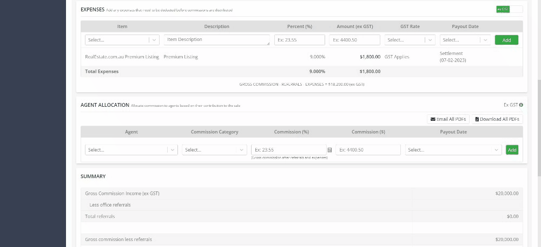Image resolution: width=541 pixels, height=247 pixels.
Task: Click the expense Amount (ex GST) field
Action: pyautogui.click(x=355, y=40)
